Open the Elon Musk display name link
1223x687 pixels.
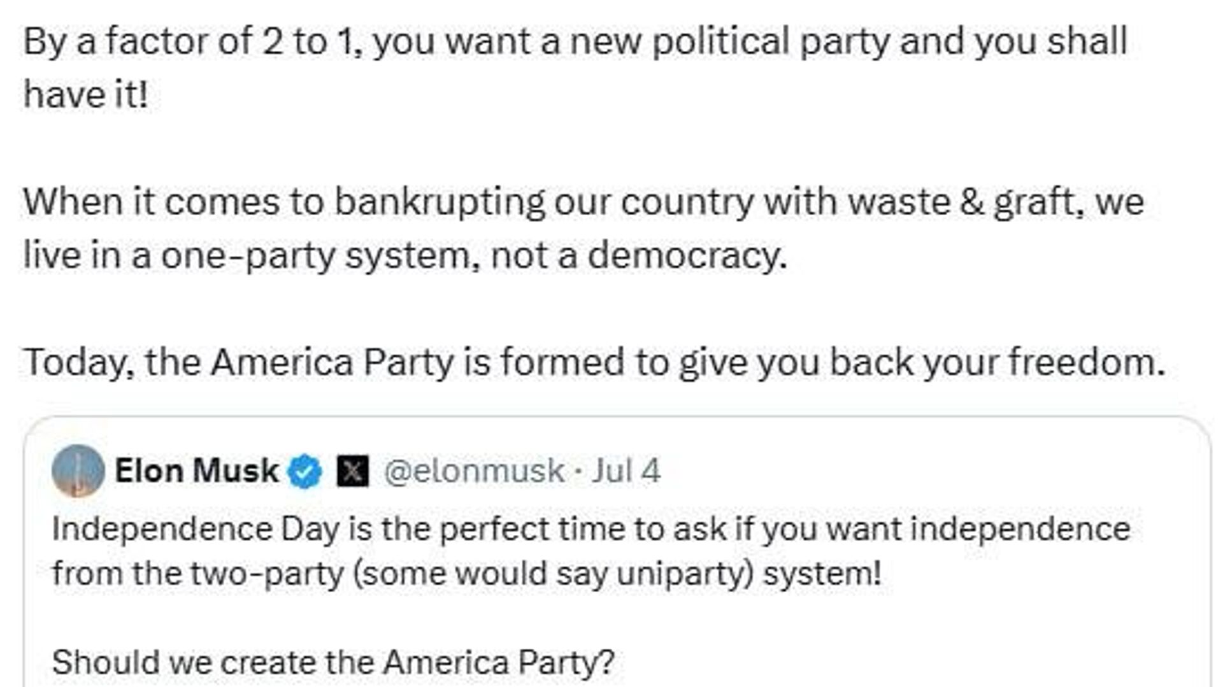196,471
